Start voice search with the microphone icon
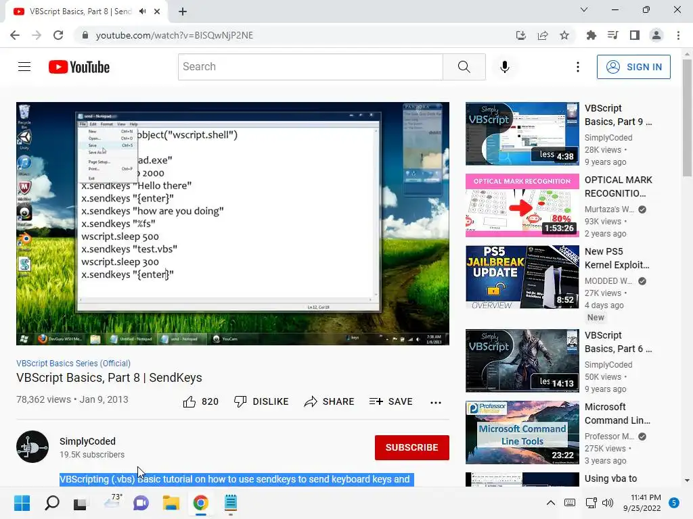This screenshot has height=519, width=693. (505, 67)
